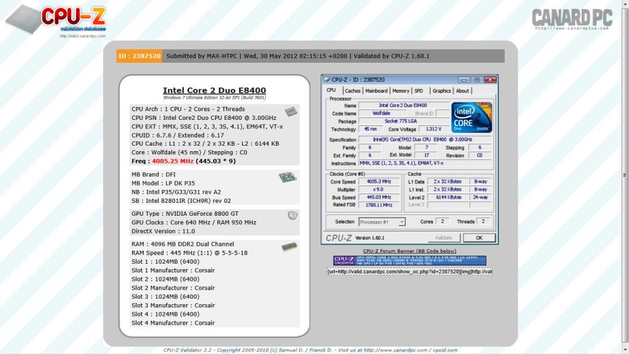Switch to the Caches tab

tap(352, 91)
